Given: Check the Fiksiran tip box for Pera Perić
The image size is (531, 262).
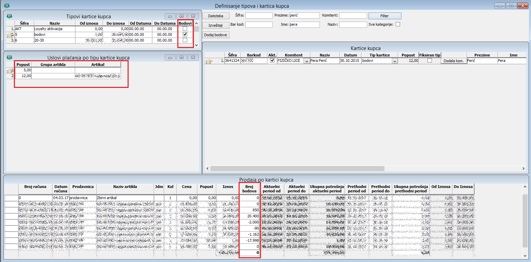Looking at the screenshot, I should click(x=429, y=61).
